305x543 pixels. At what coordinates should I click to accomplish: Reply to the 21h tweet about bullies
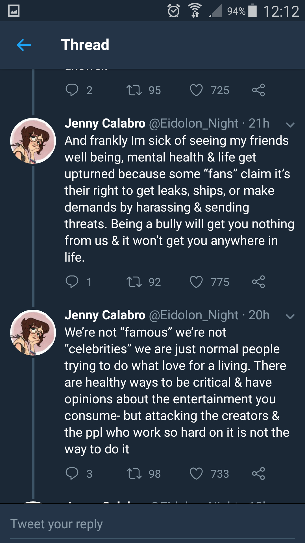click(72, 282)
